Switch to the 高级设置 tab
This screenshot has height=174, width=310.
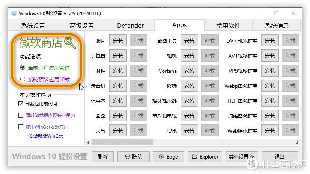pos(82,25)
